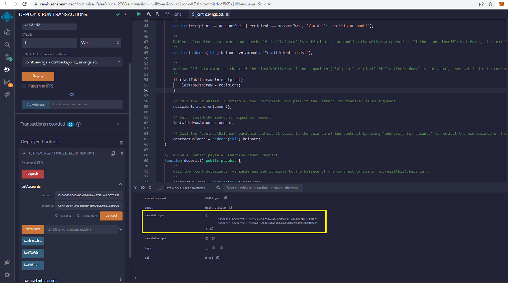The height and width of the screenshot is (283, 508).
Task: Copy the decoded input value
Action: pos(211,229)
